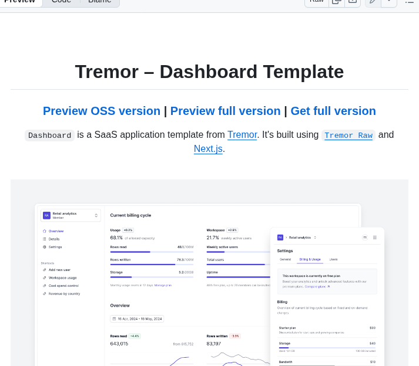Click the Get full version link
419x366 pixels.
click(x=333, y=111)
